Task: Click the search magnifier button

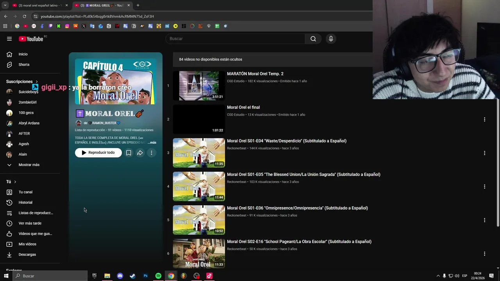Action: pos(313,39)
